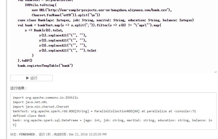Click the s(2).replaceAll code line
218x139 pixels.
pos(63,40)
